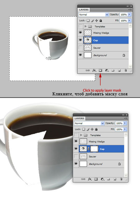Open Opacity slider arrow in lower panel
Image resolution: width=140 pixels, height=202 pixels.
click(125, 123)
